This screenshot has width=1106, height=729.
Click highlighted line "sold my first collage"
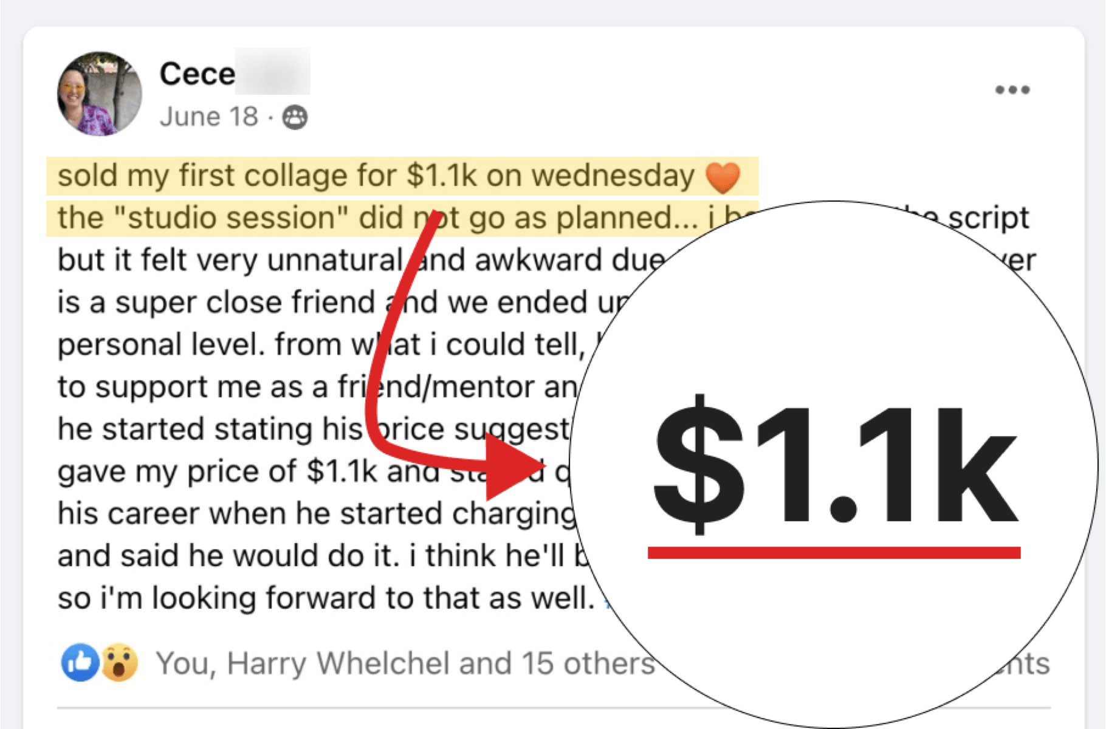(x=376, y=176)
